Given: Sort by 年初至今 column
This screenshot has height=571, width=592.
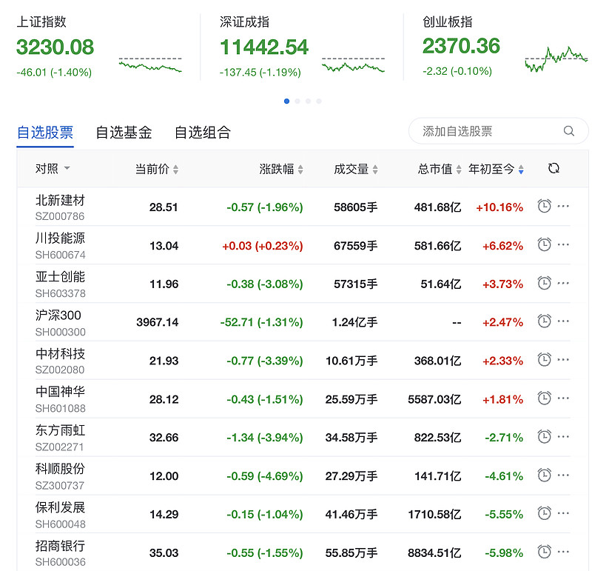Looking at the screenshot, I should coord(496,169).
